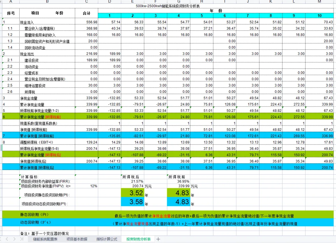Click the 回收固定资产和无形资产余值 label
Screen dimensions: 336x243
47,41
